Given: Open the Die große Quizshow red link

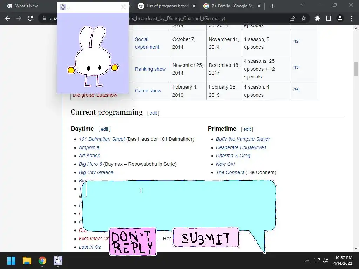Looking at the screenshot, I should pyautogui.click(x=95, y=95).
